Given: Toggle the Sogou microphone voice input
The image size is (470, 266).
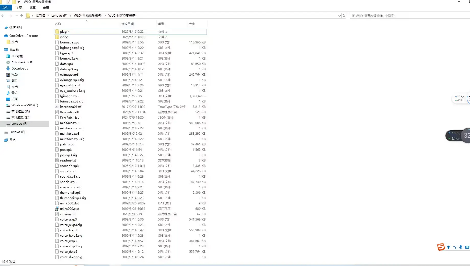Looking at the screenshot, I should (x=461, y=247).
